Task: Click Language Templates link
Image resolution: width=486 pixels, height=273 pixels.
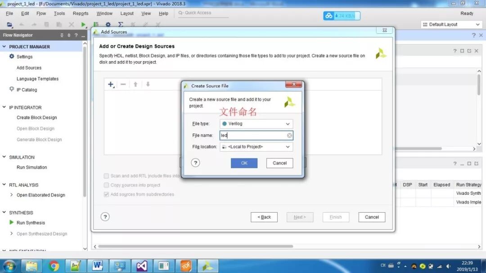Action: click(x=37, y=79)
